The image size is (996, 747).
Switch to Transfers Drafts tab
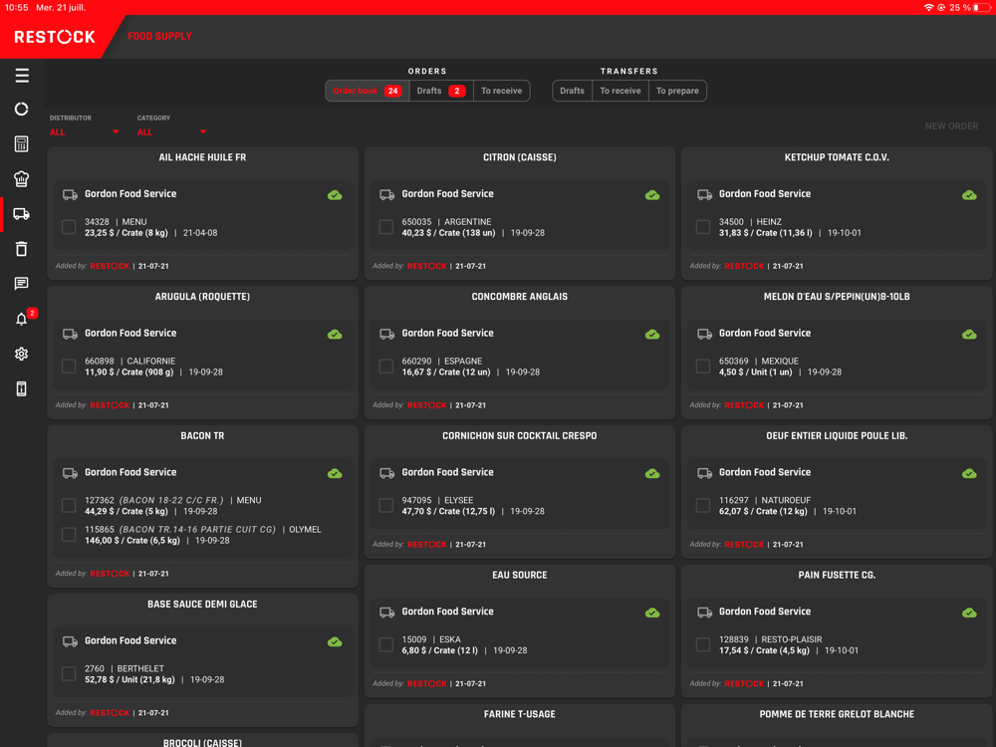coord(572,91)
